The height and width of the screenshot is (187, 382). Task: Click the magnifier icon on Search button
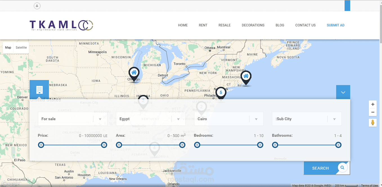[342, 168]
